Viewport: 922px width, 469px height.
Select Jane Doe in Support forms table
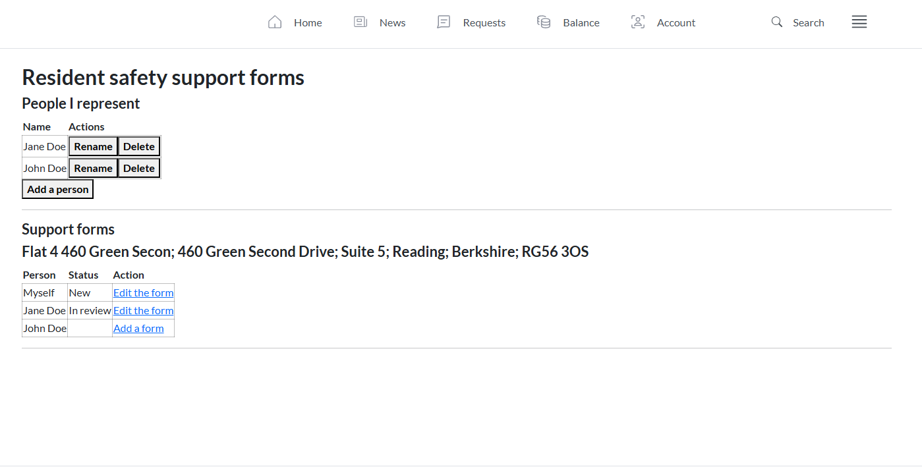click(x=45, y=310)
